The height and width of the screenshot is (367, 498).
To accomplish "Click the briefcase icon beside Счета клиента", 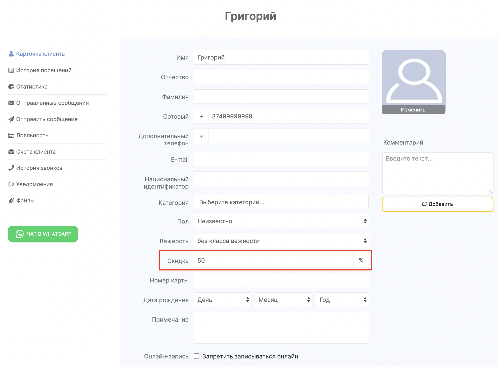I will (11, 152).
